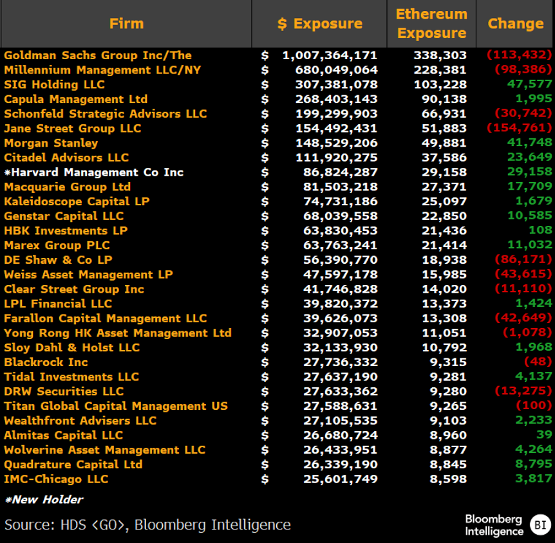Click Goldman Sachs exposure value 1,007,364,171
Viewport: 555px width, 543px height.
tap(330, 55)
